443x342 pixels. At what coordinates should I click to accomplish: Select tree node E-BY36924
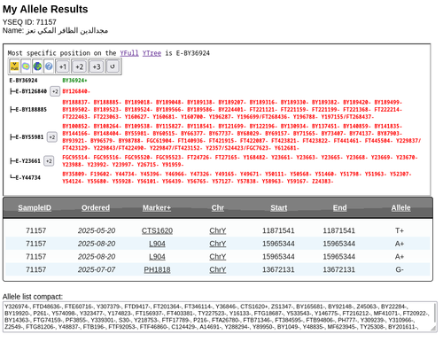(x=23, y=81)
